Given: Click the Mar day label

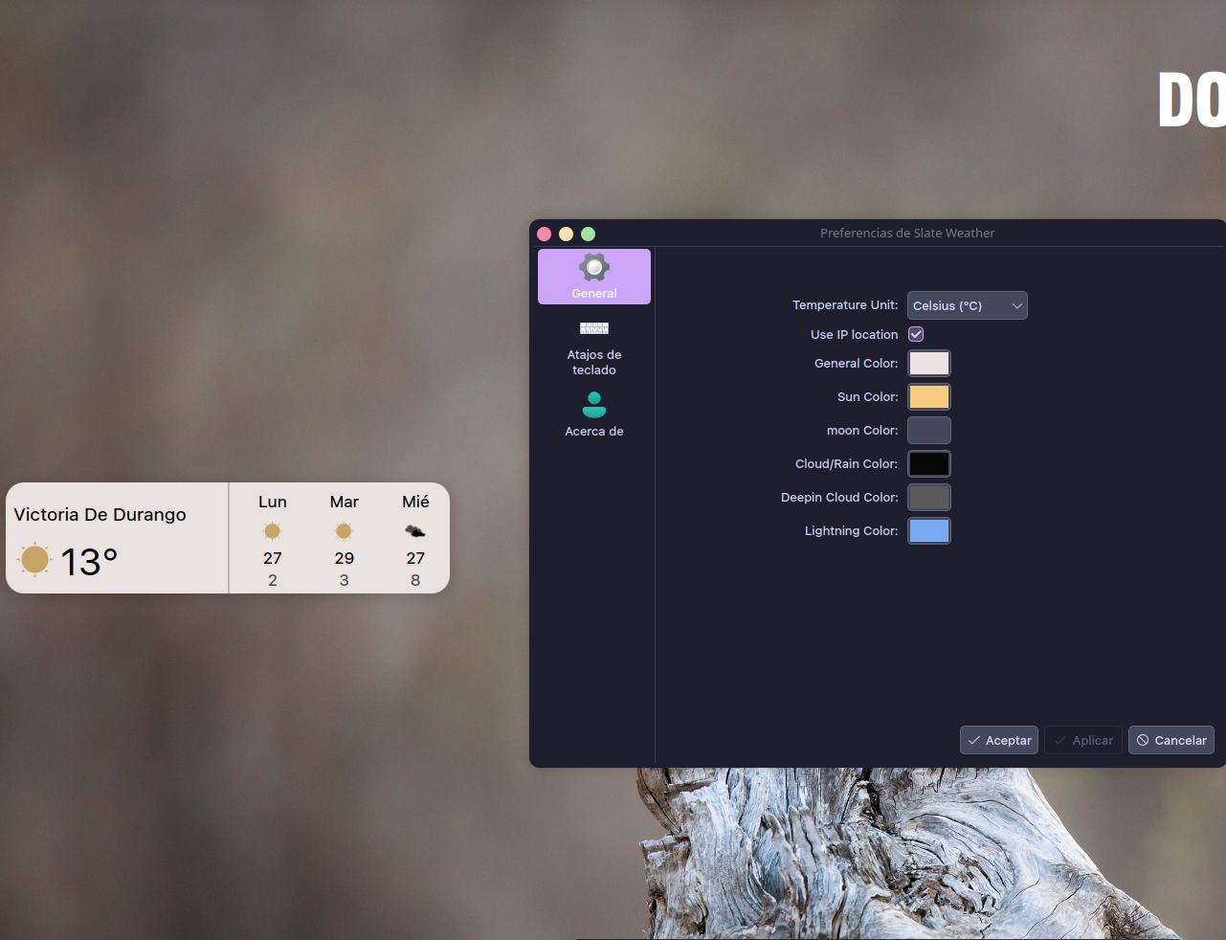Looking at the screenshot, I should (345, 502).
